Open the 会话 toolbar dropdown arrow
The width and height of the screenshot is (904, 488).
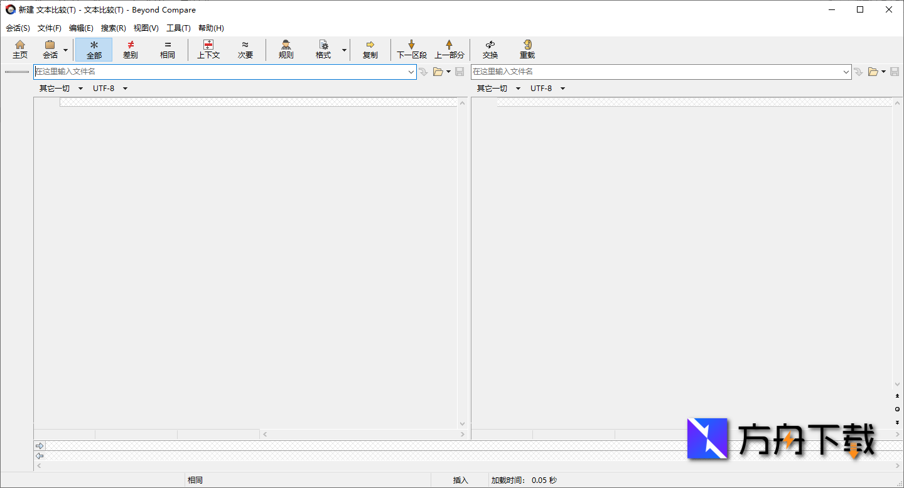click(66, 50)
